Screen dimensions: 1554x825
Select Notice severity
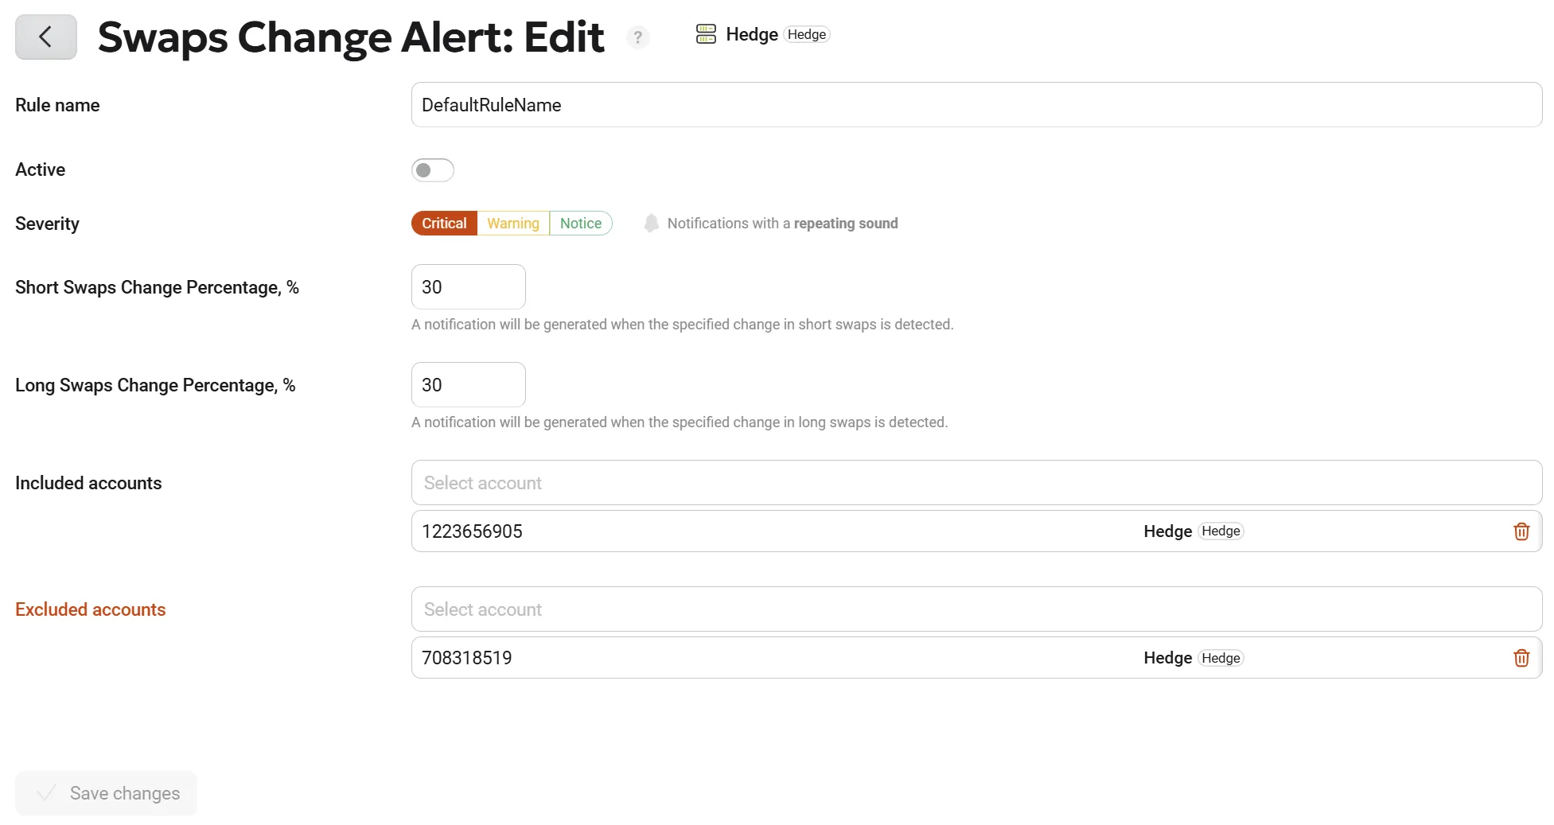pyautogui.click(x=581, y=224)
